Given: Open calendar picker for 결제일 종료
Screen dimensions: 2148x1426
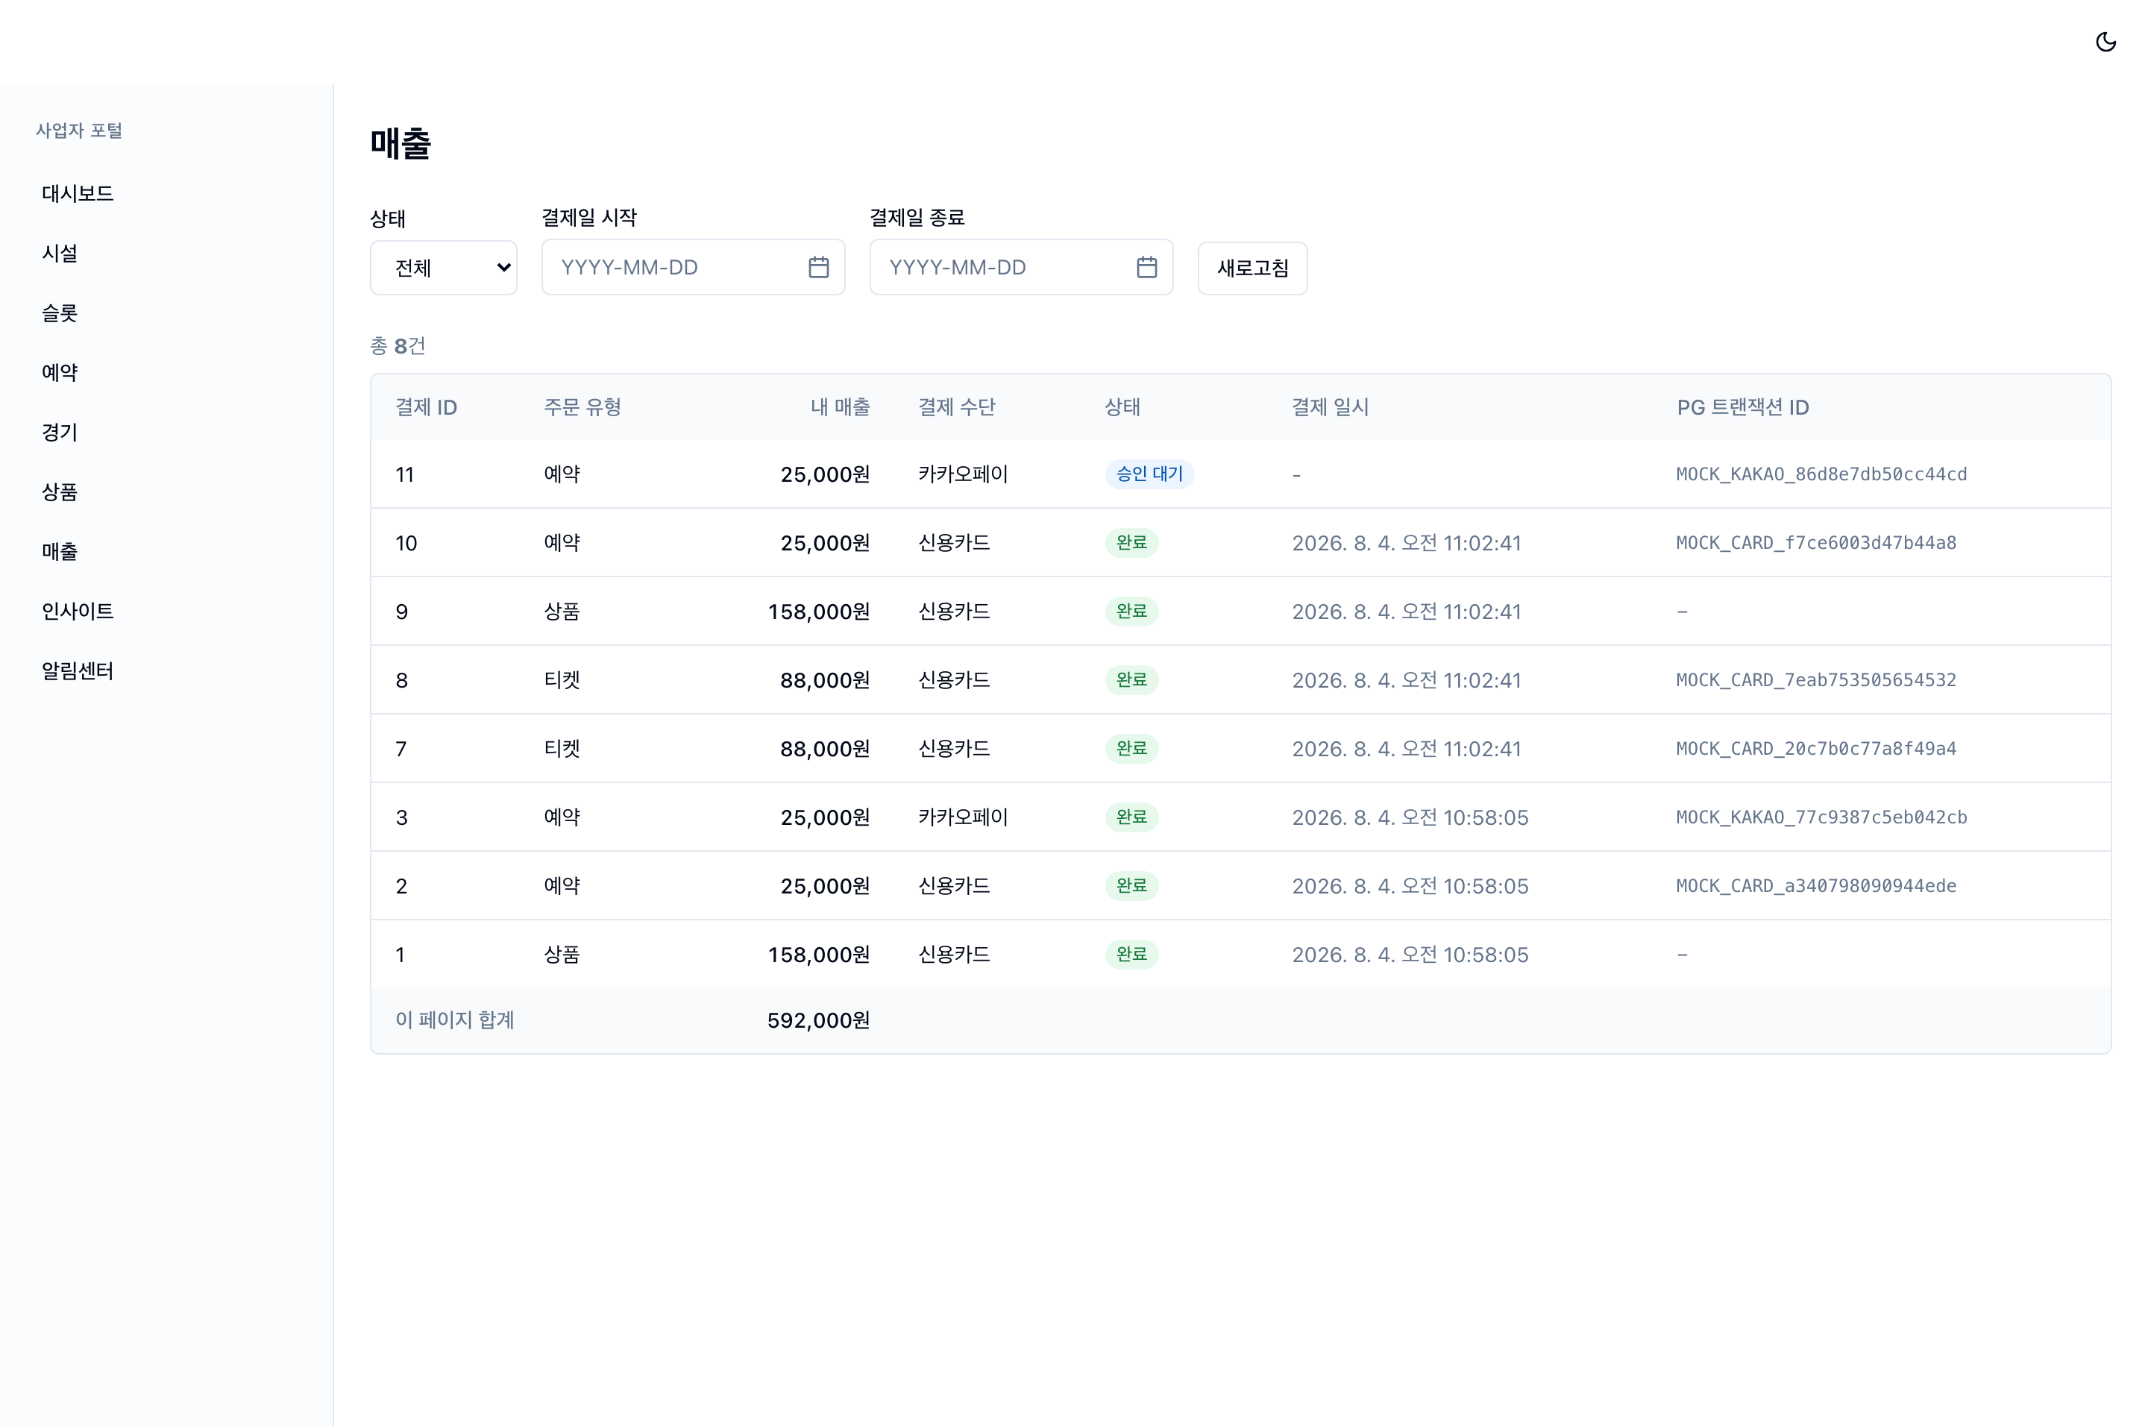Looking at the screenshot, I should pyautogui.click(x=1147, y=267).
